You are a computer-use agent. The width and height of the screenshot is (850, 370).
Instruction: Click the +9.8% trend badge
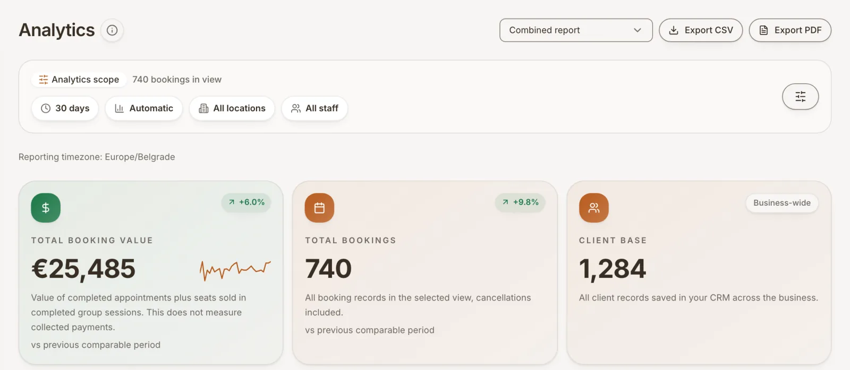coord(520,202)
